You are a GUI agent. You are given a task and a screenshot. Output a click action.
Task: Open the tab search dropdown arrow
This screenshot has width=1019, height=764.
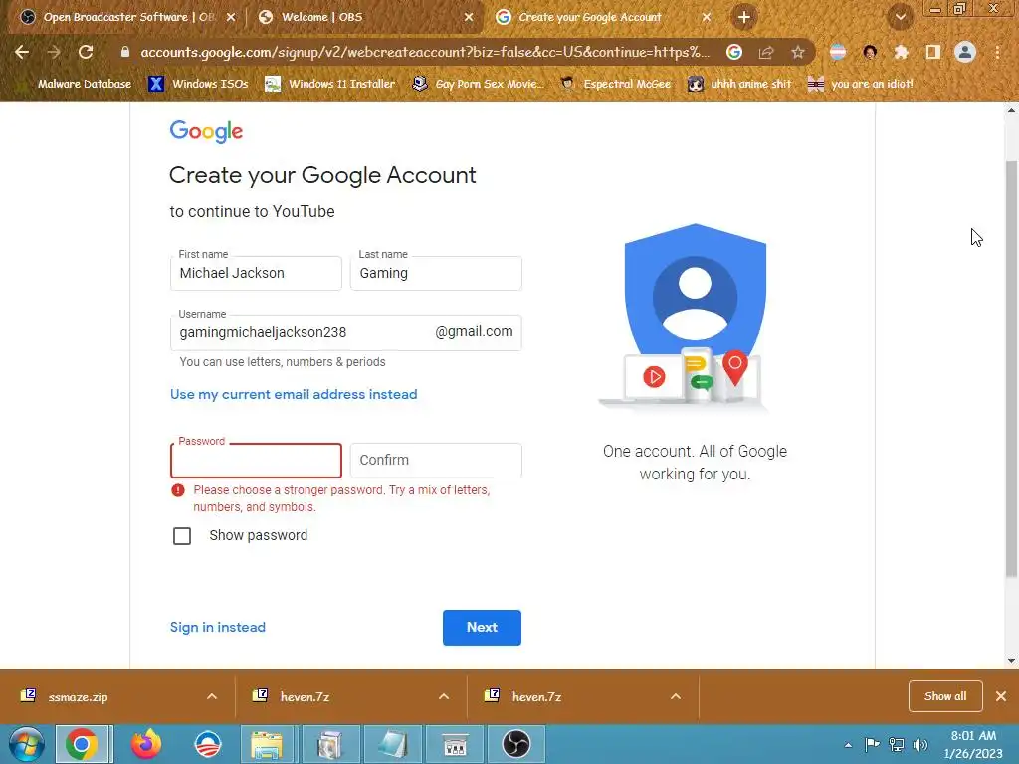click(x=901, y=18)
